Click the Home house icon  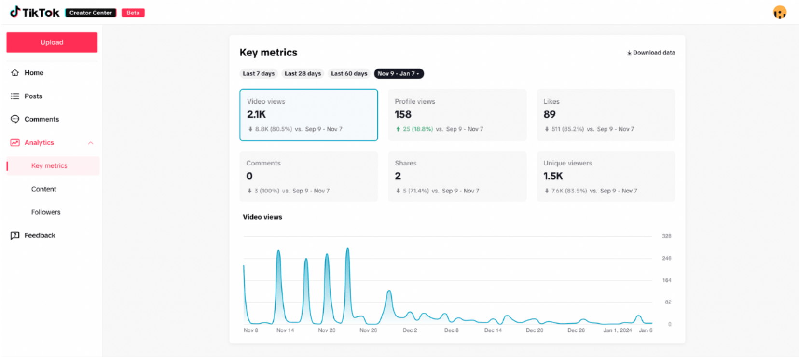click(x=15, y=73)
